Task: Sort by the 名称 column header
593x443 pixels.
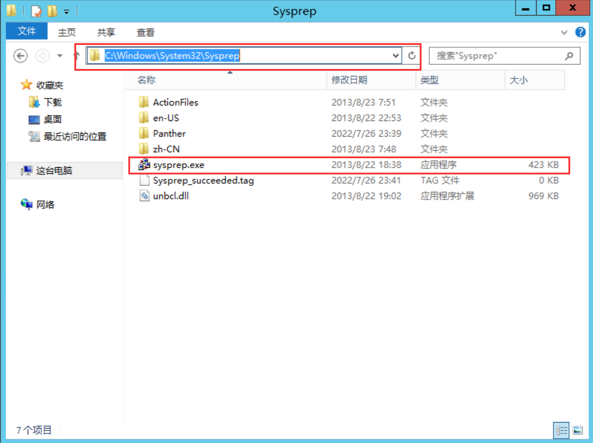Action: [146, 80]
